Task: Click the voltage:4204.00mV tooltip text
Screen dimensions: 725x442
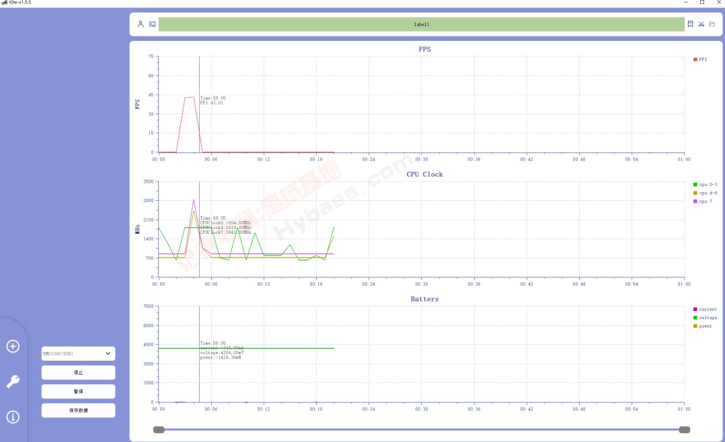Action: click(x=222, y=353)
